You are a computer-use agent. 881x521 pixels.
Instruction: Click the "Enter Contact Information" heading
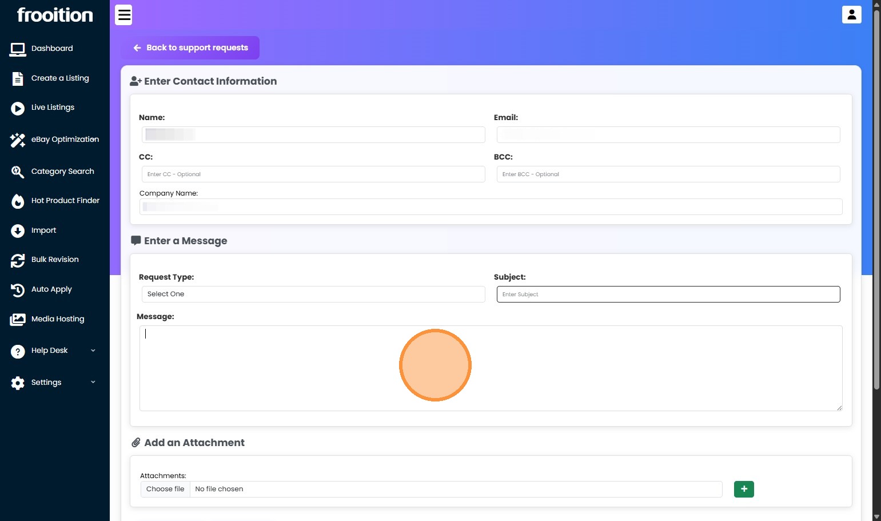[x=210, y=81]
